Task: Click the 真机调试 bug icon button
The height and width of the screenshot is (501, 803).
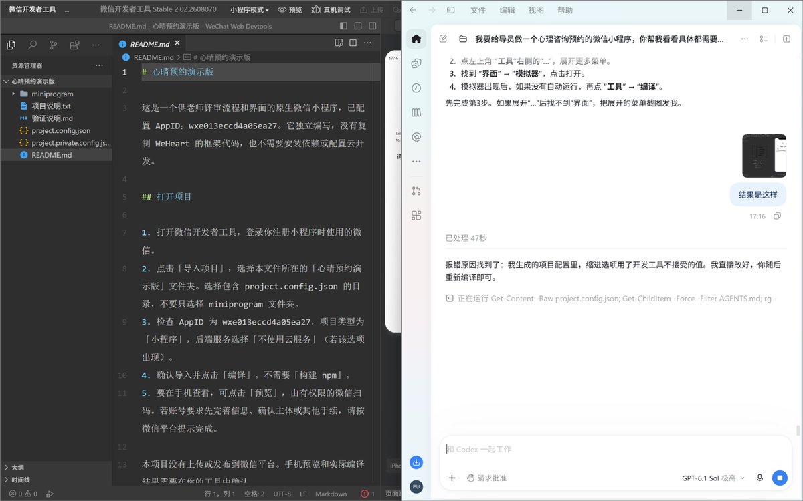Action: coord(331,10)
